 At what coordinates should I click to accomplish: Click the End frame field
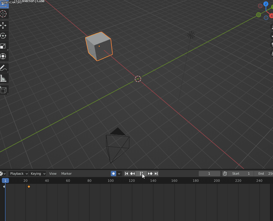tap(263, 174)
